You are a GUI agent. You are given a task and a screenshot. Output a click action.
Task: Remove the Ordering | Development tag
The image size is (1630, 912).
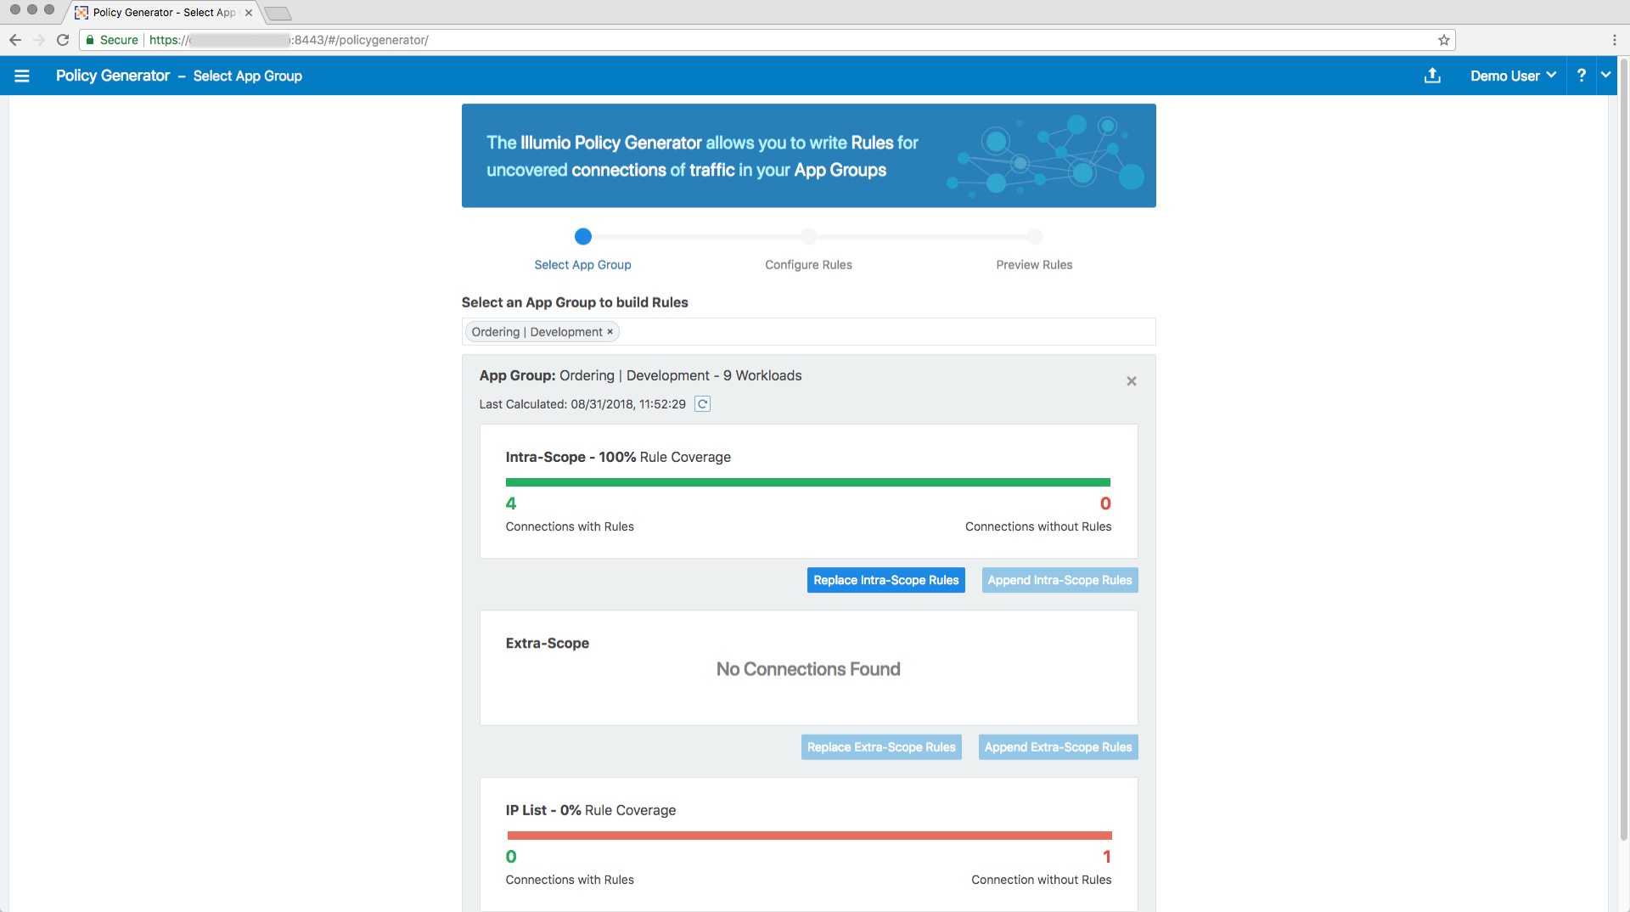pos(610,332)
